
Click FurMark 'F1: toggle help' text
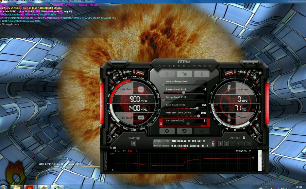pos(10,24)
